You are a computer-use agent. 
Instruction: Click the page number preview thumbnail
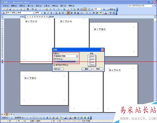click(92, 61)
